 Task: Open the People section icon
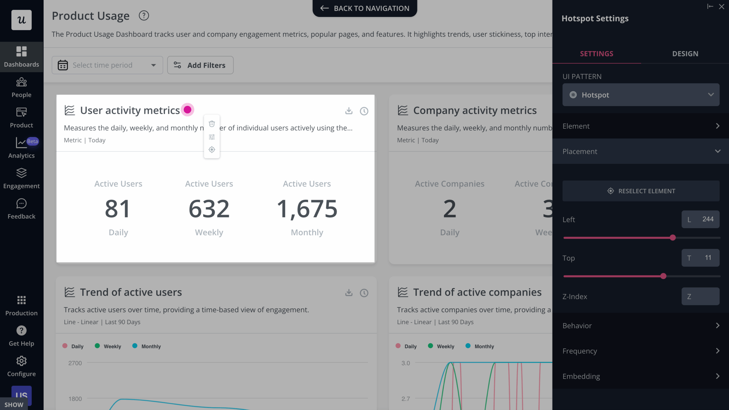pyautogui.click(x=21, y=83)
